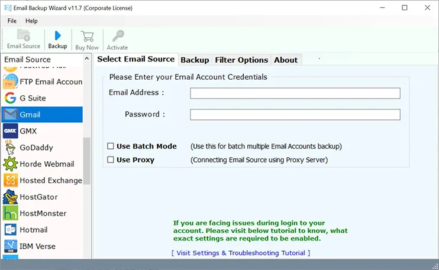Select Hosted Exchange source entry
This screenshot has width=439, height=270.
[x=50, y=180]
